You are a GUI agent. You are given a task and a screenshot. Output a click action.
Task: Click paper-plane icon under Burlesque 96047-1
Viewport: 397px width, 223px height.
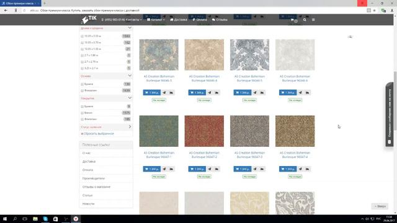[x=164, y=169]
